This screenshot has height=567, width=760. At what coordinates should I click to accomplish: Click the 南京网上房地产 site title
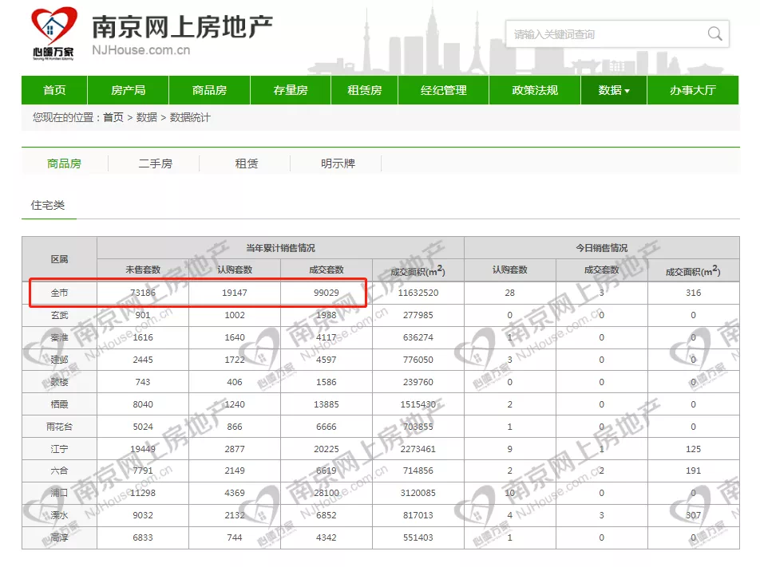click(182, 26)
